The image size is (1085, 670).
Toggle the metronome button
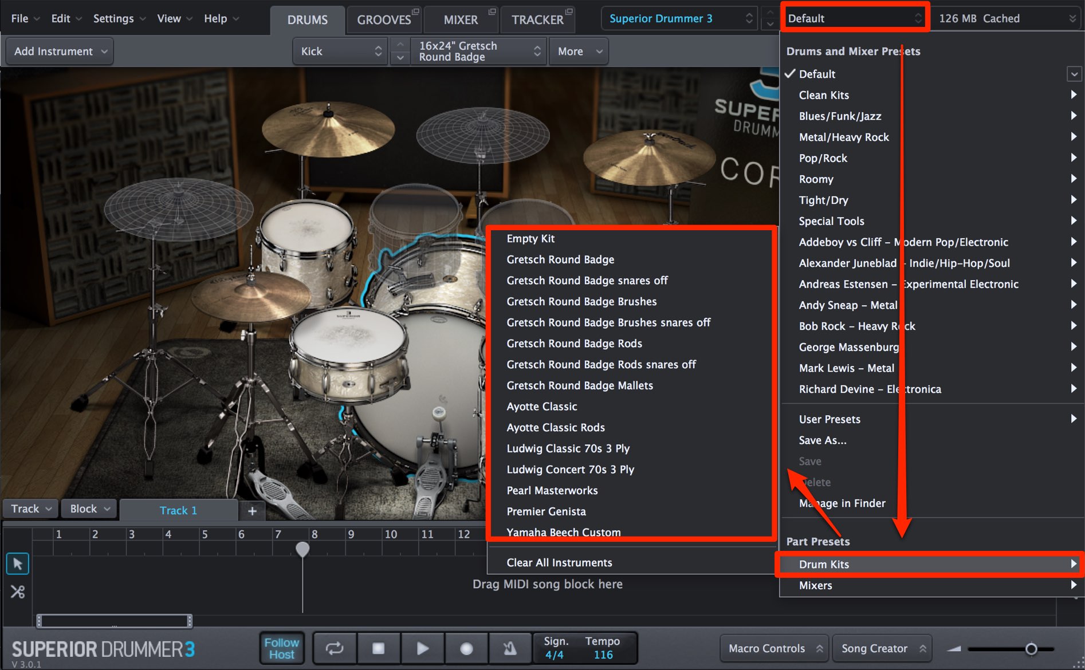point(510,648)
